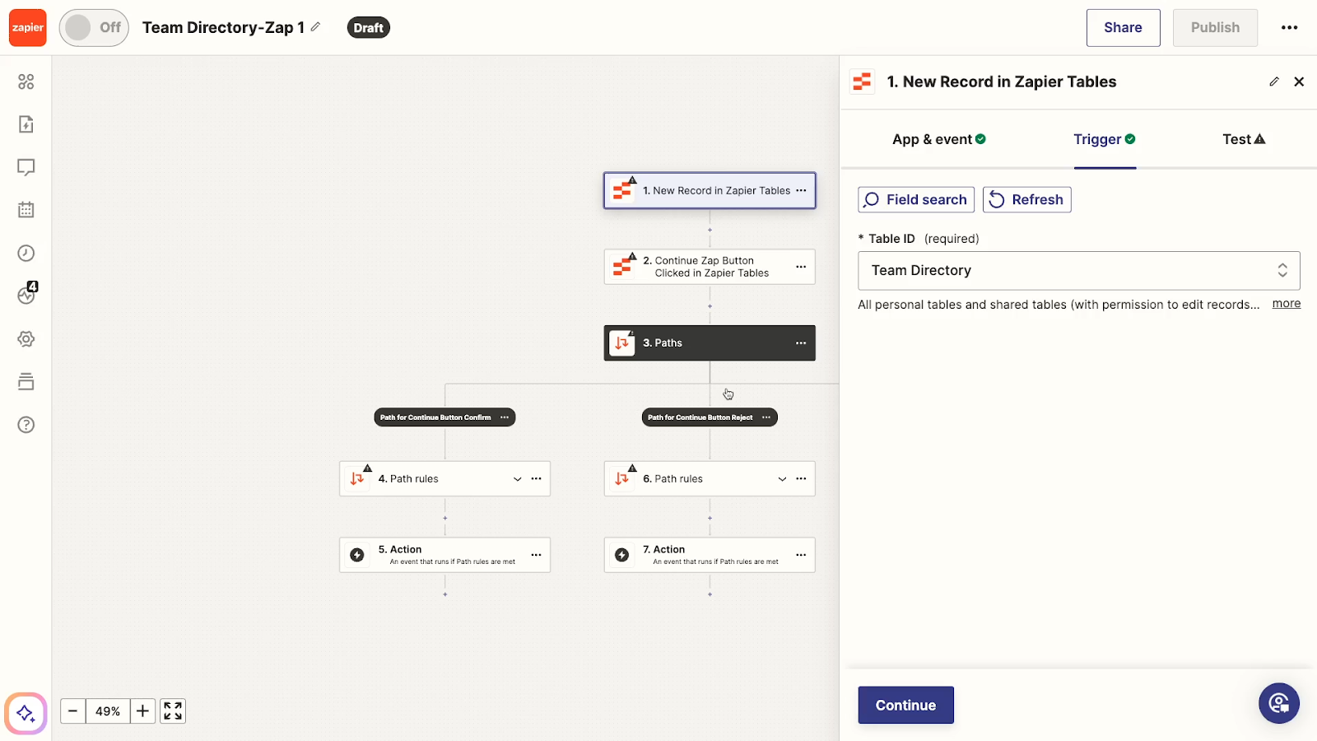Expand step 6 Path rules chevron

coord(782,479)
